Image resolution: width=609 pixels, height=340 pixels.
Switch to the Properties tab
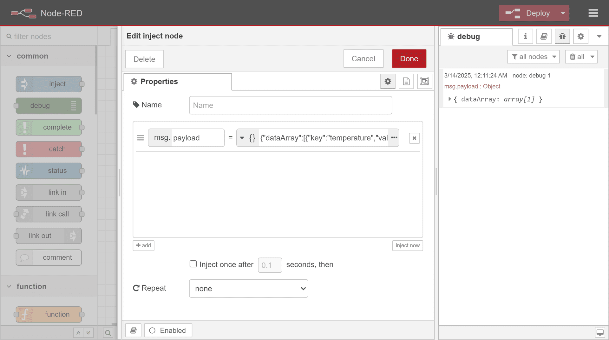click(x=159, y=82)
